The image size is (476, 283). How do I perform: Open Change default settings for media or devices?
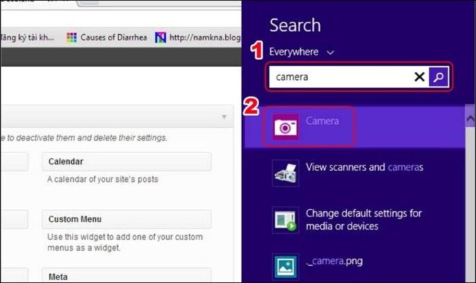click(363, 219)
